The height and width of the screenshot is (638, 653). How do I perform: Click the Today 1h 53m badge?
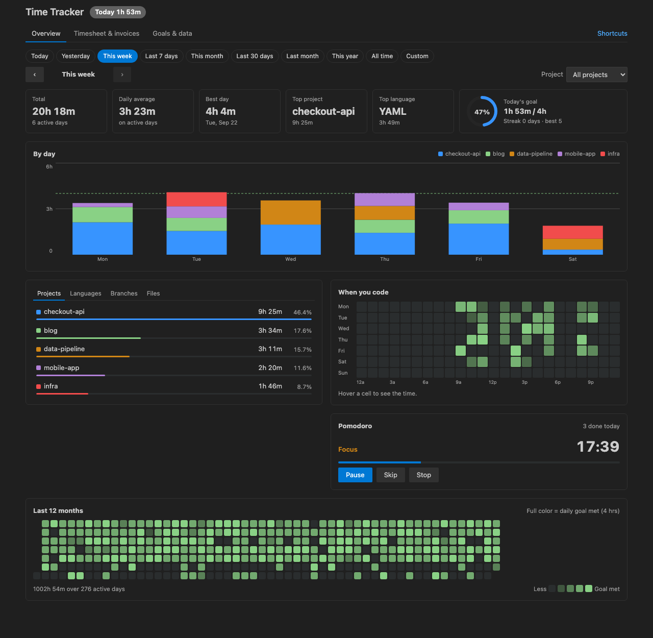coord(118,12)
